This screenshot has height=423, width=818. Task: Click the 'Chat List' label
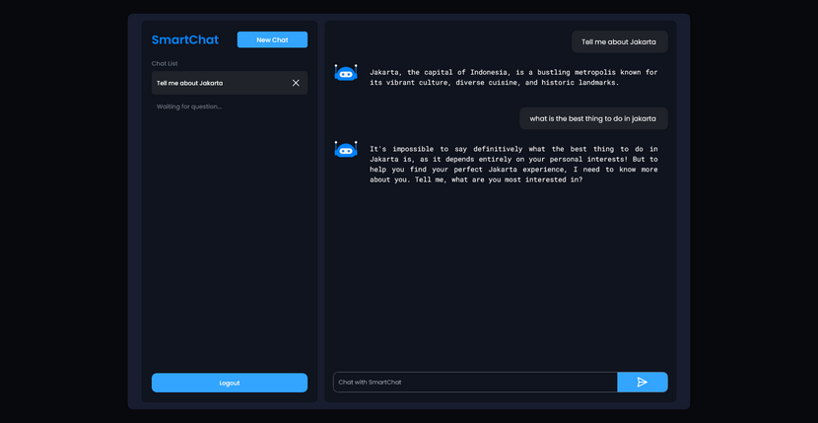coord(165,64)
